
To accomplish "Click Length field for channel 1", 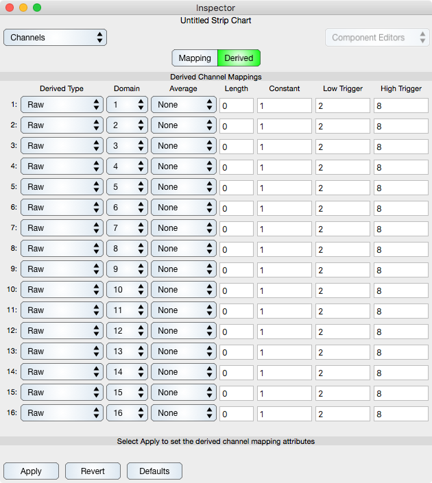I will pos(237,106).
